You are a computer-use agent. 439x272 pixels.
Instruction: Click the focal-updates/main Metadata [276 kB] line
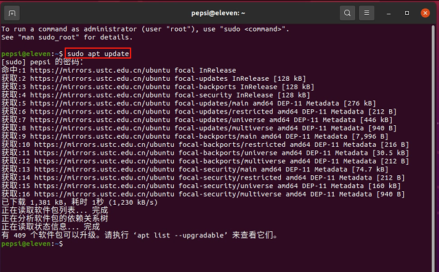coord(188,103)
